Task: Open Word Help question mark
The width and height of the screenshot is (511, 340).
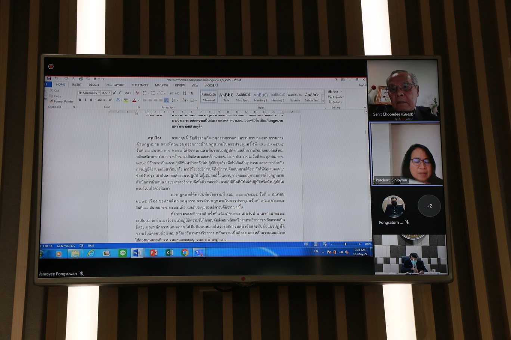Action: point(336,80)
